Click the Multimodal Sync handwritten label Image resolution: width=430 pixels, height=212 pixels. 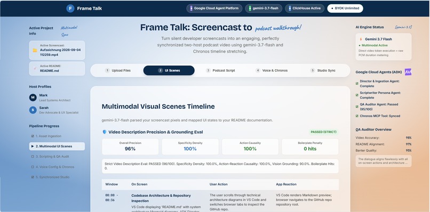(69, 31)
